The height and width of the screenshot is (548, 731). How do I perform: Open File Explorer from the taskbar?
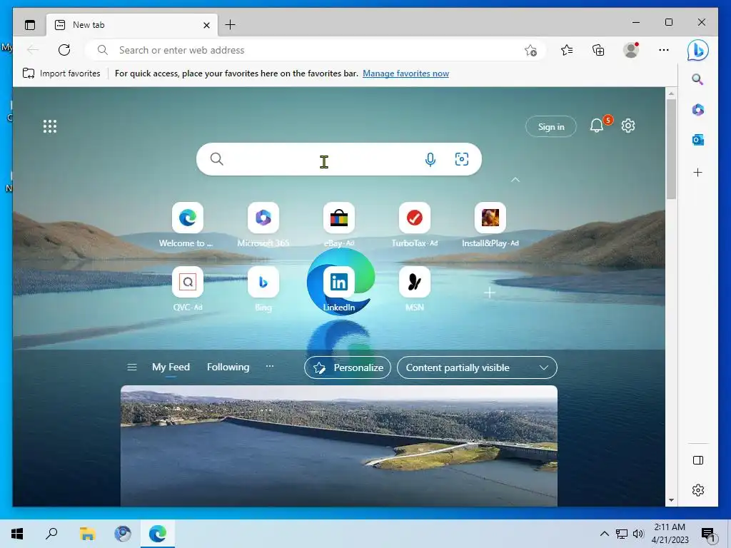[x=87, y=534]
